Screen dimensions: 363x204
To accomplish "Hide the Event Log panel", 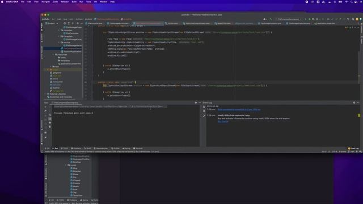I will click(x=358, y=103).
